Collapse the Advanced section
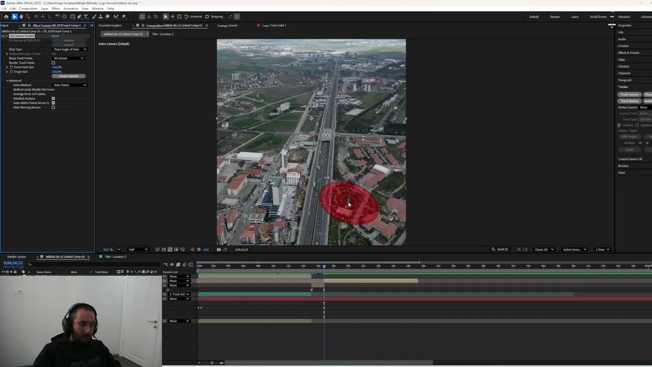Image resolution: width=652 pixels, height=367 pixels. coord(7,81)
